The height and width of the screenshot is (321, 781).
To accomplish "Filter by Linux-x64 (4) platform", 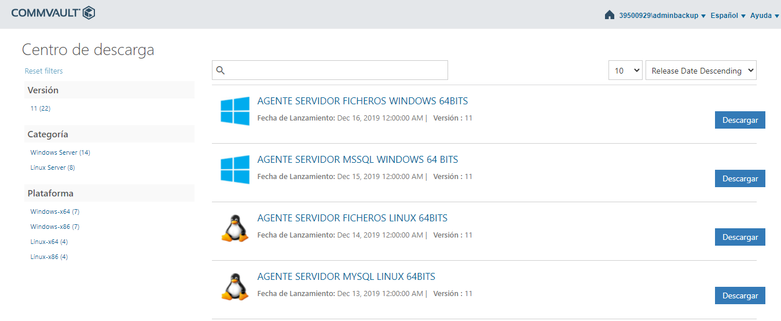I will coord(49,242).
